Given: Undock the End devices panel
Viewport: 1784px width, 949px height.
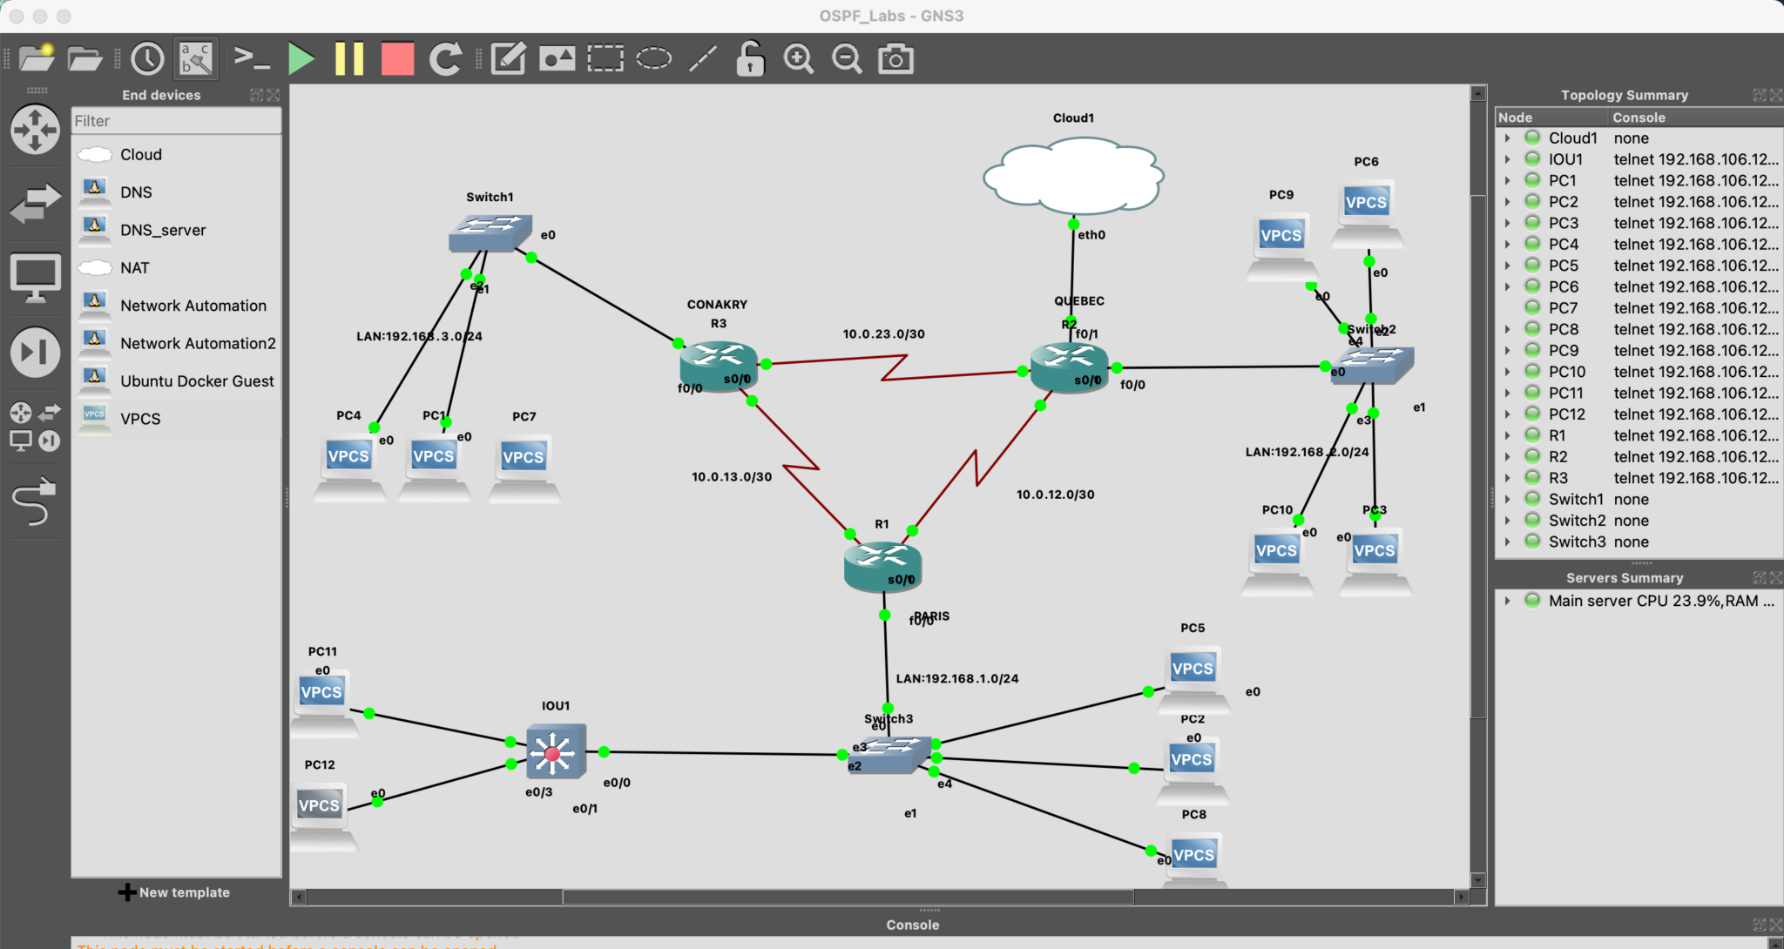Looking at the screenshot, I should (x=257, y=95).
